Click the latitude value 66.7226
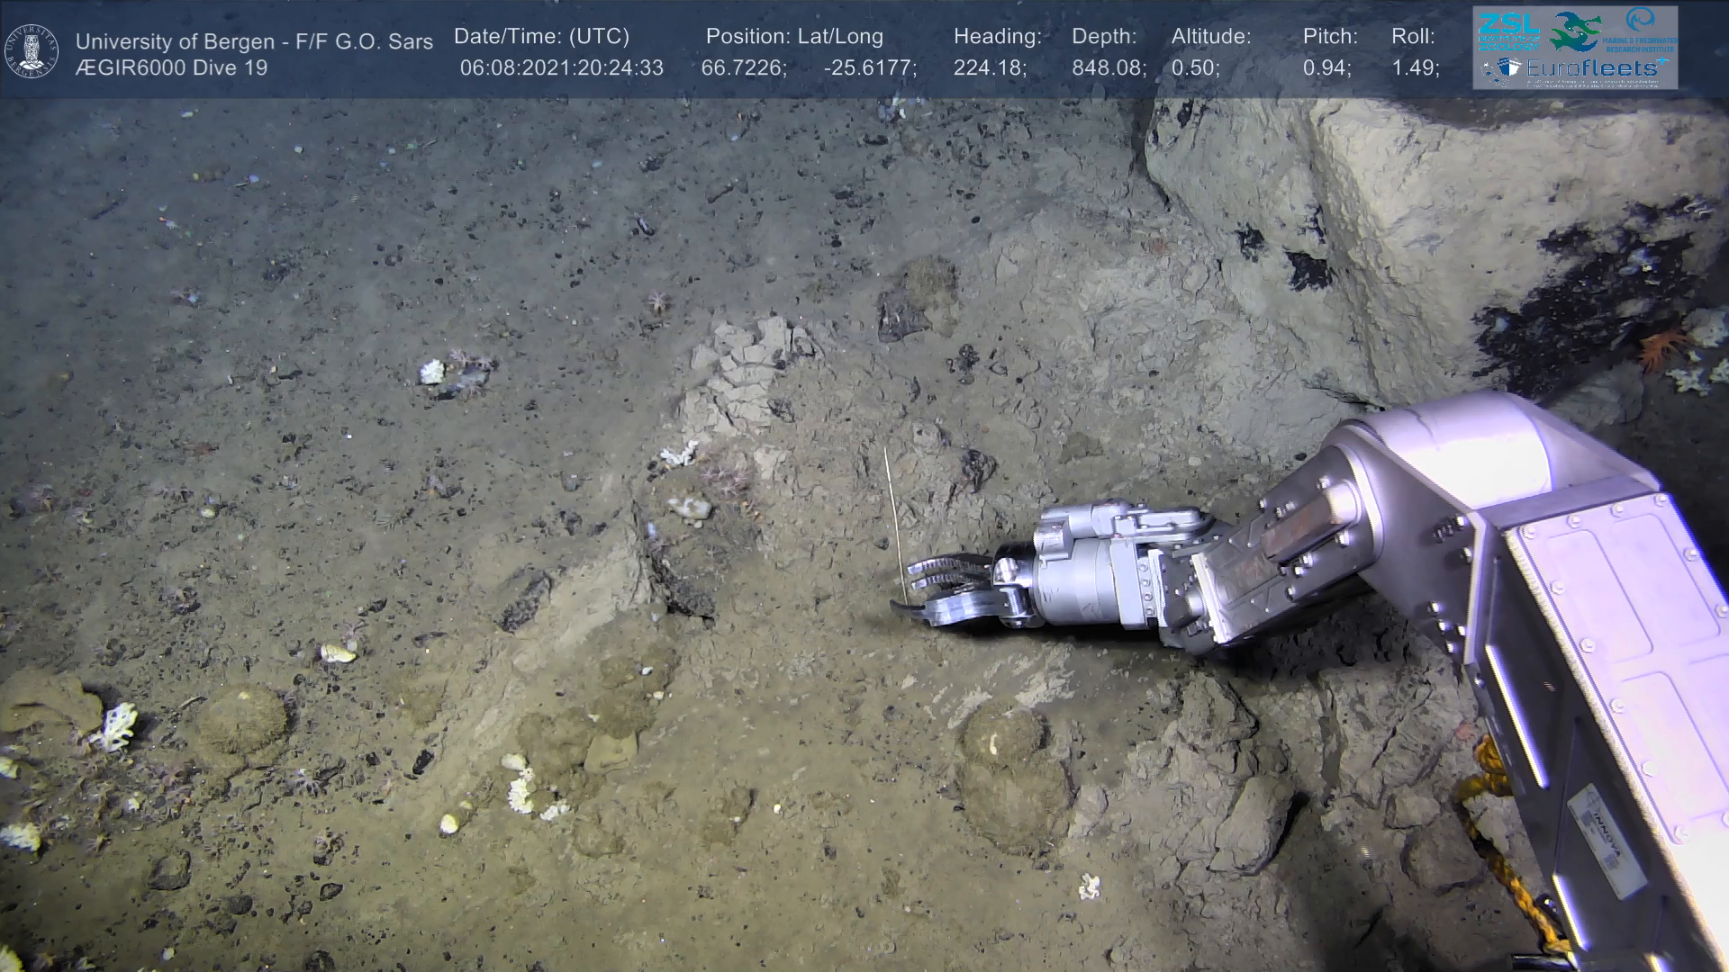 click(x=743, y=67)
